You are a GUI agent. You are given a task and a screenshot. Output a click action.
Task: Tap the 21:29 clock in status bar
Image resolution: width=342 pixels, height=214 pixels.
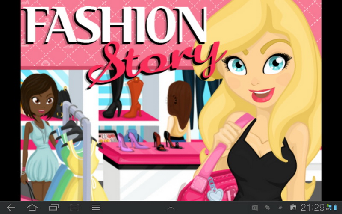pos(313,208)
